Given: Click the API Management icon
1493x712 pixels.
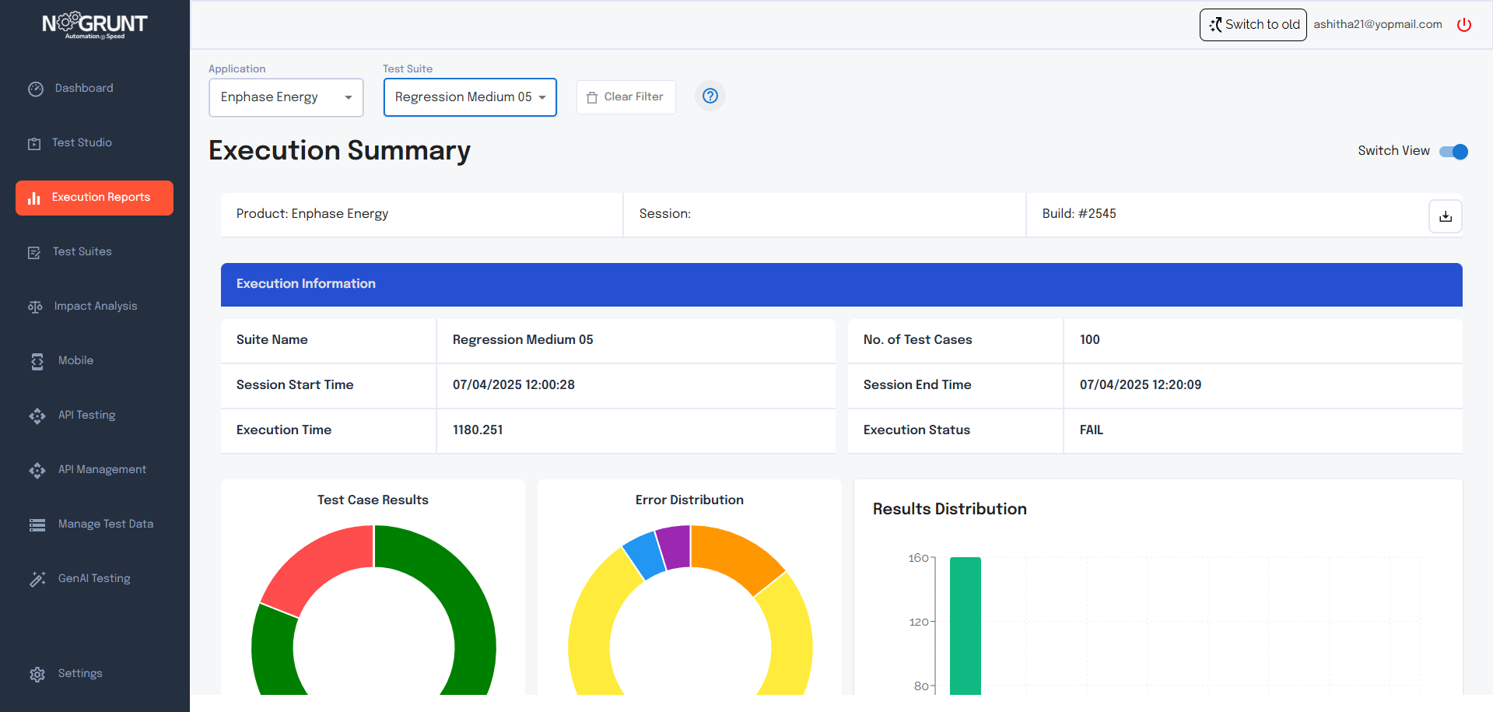Looking at the screenshot, I should tap(37, 470).
